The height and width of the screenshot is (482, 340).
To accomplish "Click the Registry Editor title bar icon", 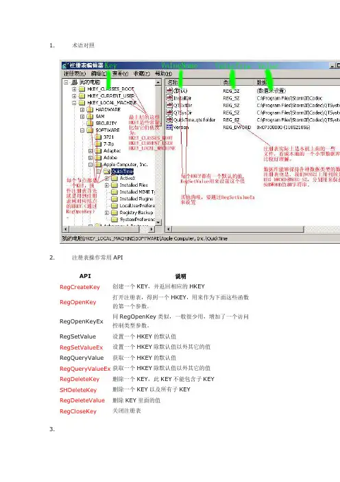I will [64, 65].
